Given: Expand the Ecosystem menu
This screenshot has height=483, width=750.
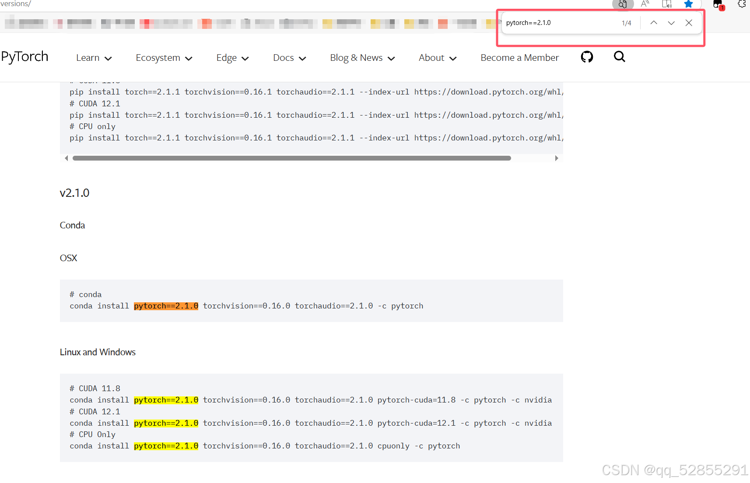Looking at the screenshot, I should (164, 58).
